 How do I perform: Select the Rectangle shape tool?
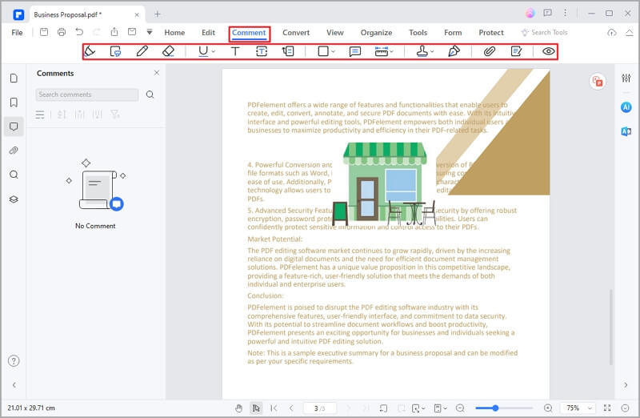point(323,51)
